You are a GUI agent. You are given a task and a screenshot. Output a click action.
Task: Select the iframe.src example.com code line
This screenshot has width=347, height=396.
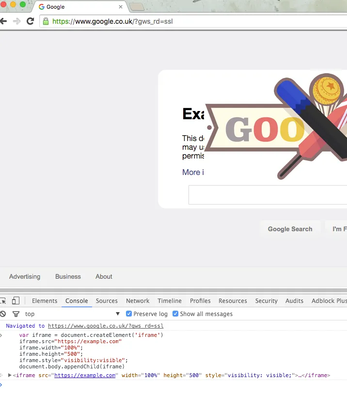(70, 341)
